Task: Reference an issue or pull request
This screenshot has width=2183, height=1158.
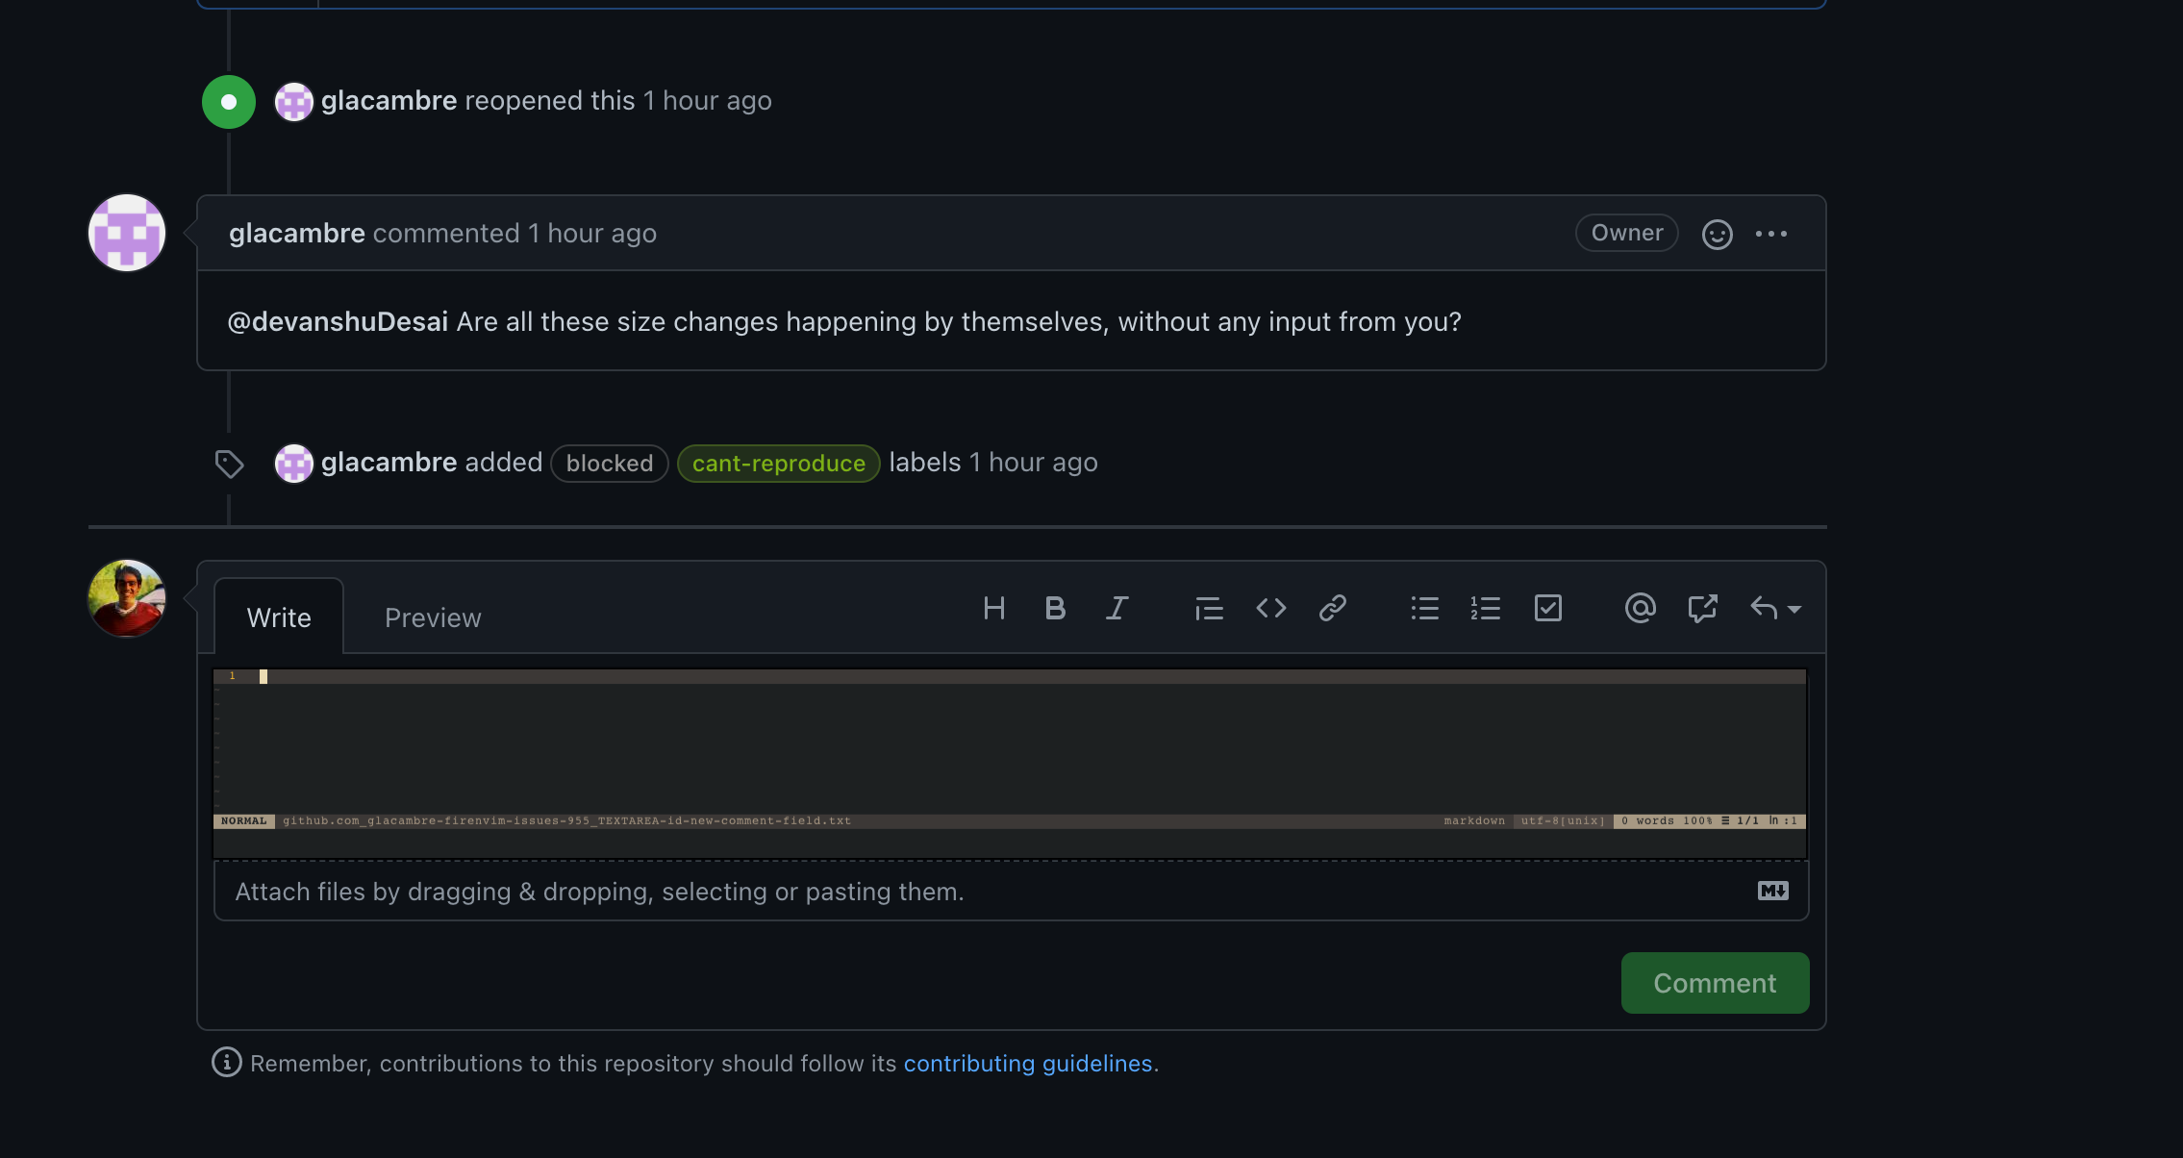Action: [x=1702, y=608]
